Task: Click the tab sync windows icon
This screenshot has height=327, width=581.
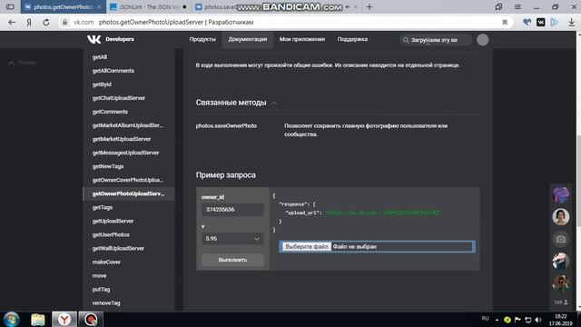Action: click(498, 6)
